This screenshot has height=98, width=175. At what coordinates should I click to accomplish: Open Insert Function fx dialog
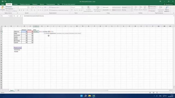21,16
